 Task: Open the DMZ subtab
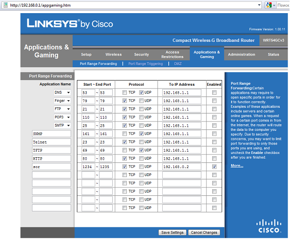[178, 64]
